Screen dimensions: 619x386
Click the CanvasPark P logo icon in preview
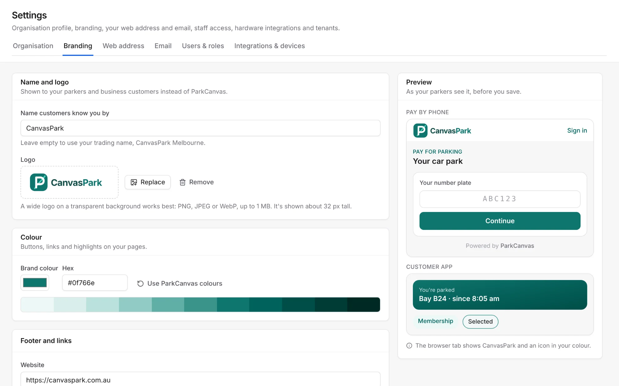pos(420,130)
